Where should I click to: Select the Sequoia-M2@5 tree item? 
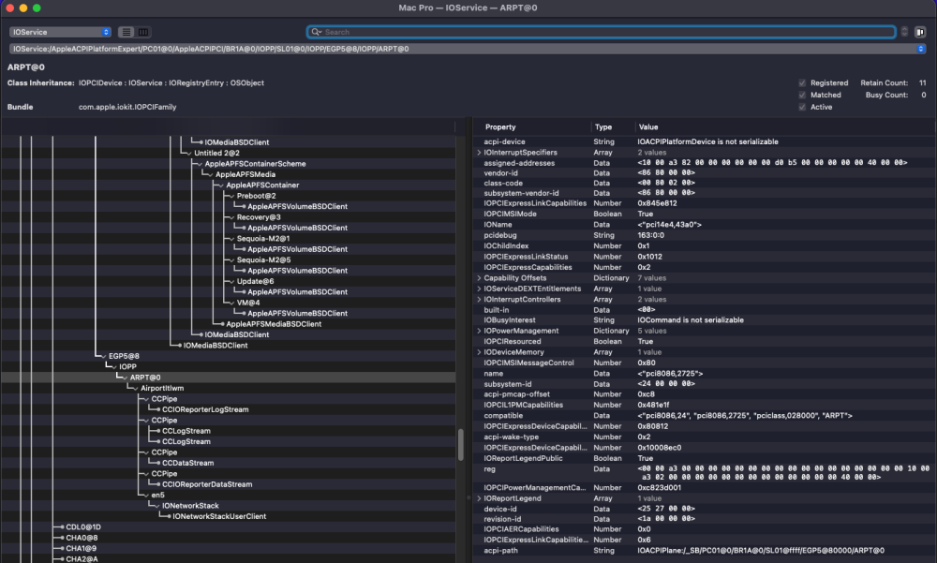(x=263, y=260)
